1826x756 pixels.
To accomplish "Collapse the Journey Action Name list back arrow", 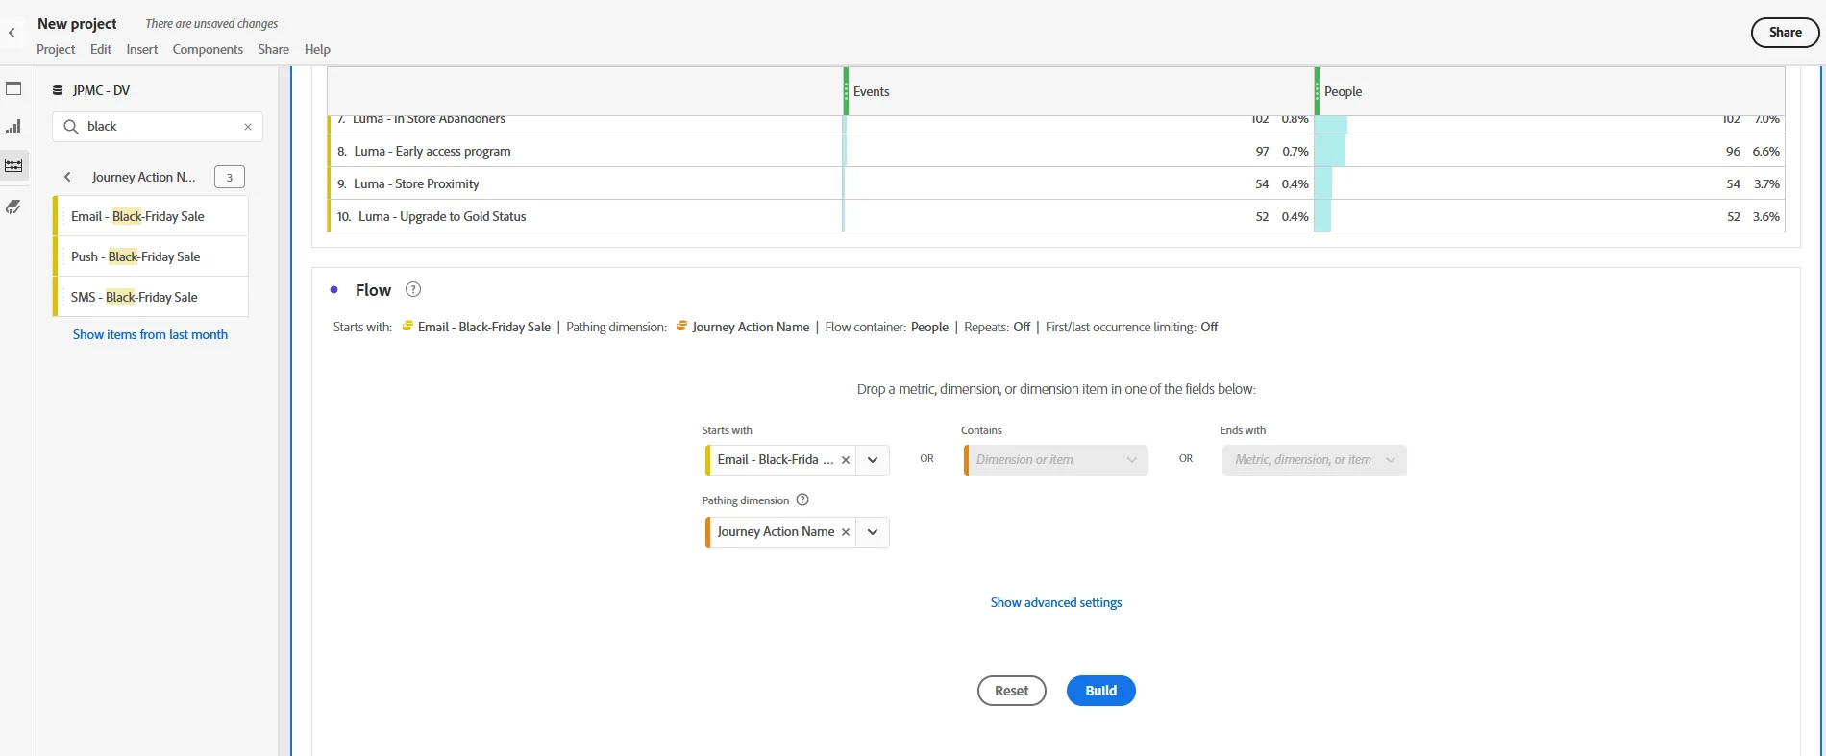I will (x=67, y=177).
